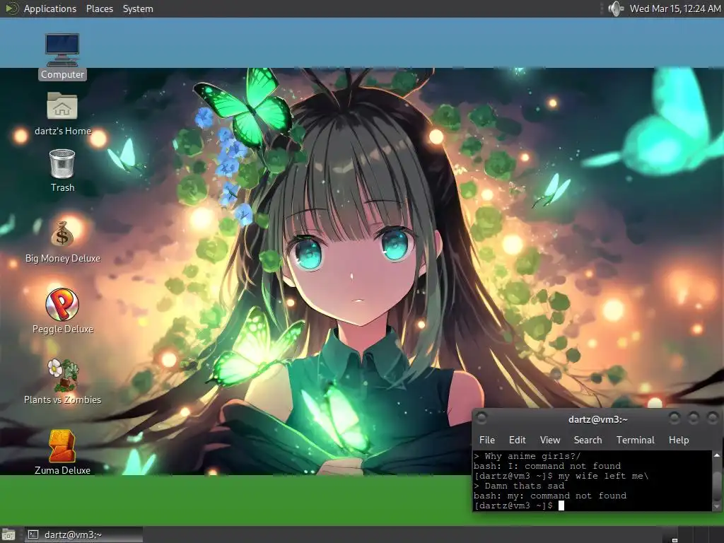Click the terminal scrollbar up arrow
Image resolution: width=724 pixels, height=543 pixels.
point(717,455)
